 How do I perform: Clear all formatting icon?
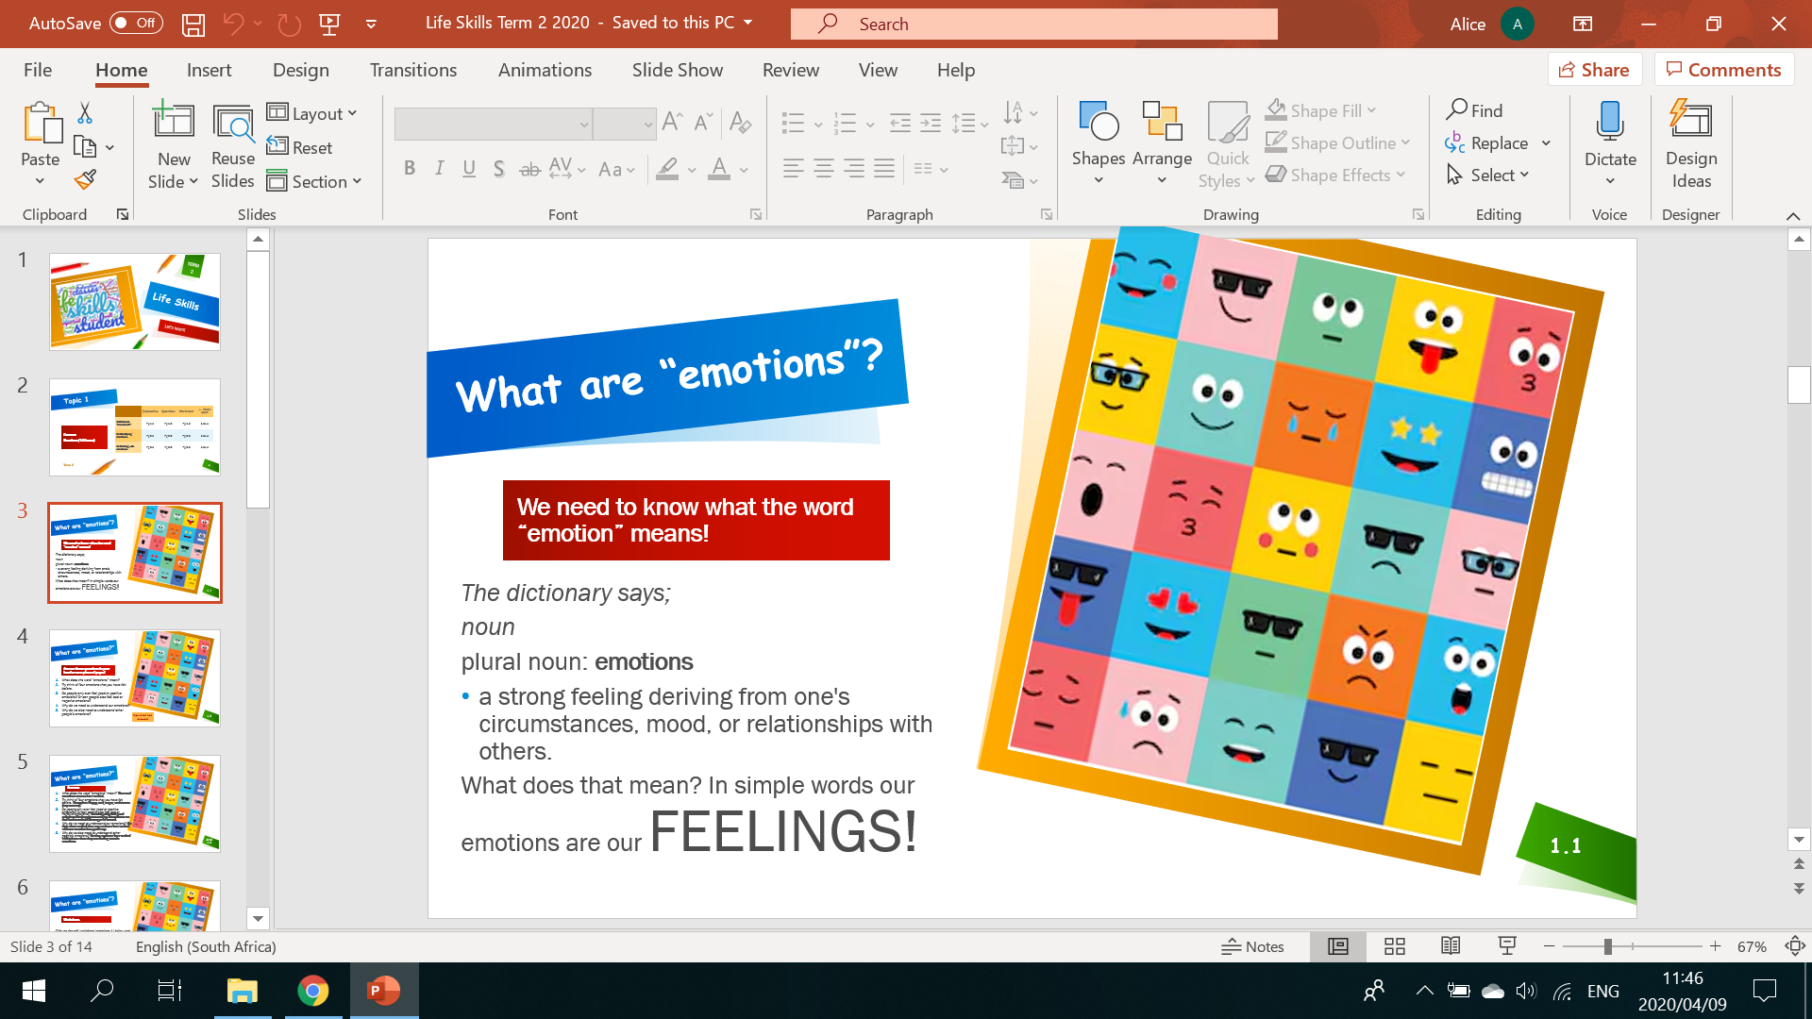click(740, 122)
